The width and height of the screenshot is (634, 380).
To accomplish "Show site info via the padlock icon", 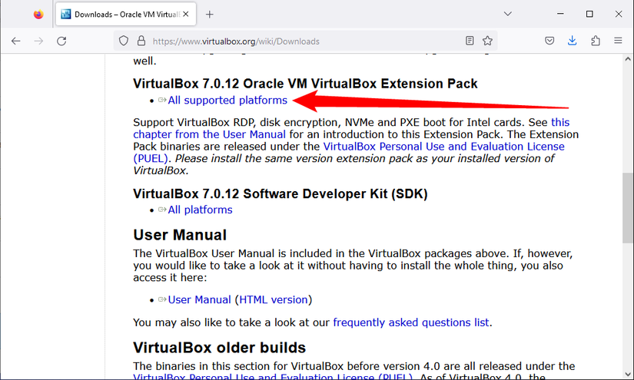I will tap(141, 41).
